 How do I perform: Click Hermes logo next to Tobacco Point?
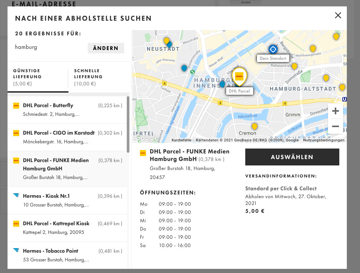(16, 250)
